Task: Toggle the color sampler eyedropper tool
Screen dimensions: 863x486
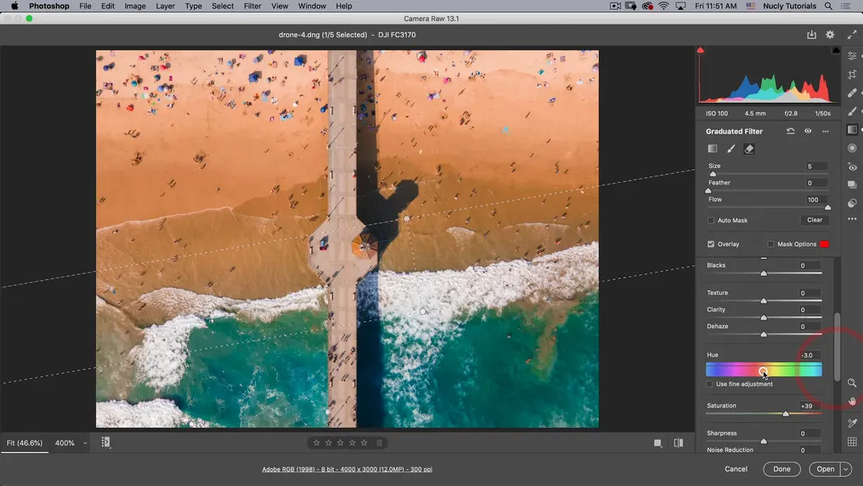Action: (852, 423)
